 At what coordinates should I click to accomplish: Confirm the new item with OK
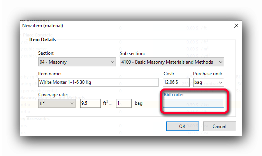[182, 126]
